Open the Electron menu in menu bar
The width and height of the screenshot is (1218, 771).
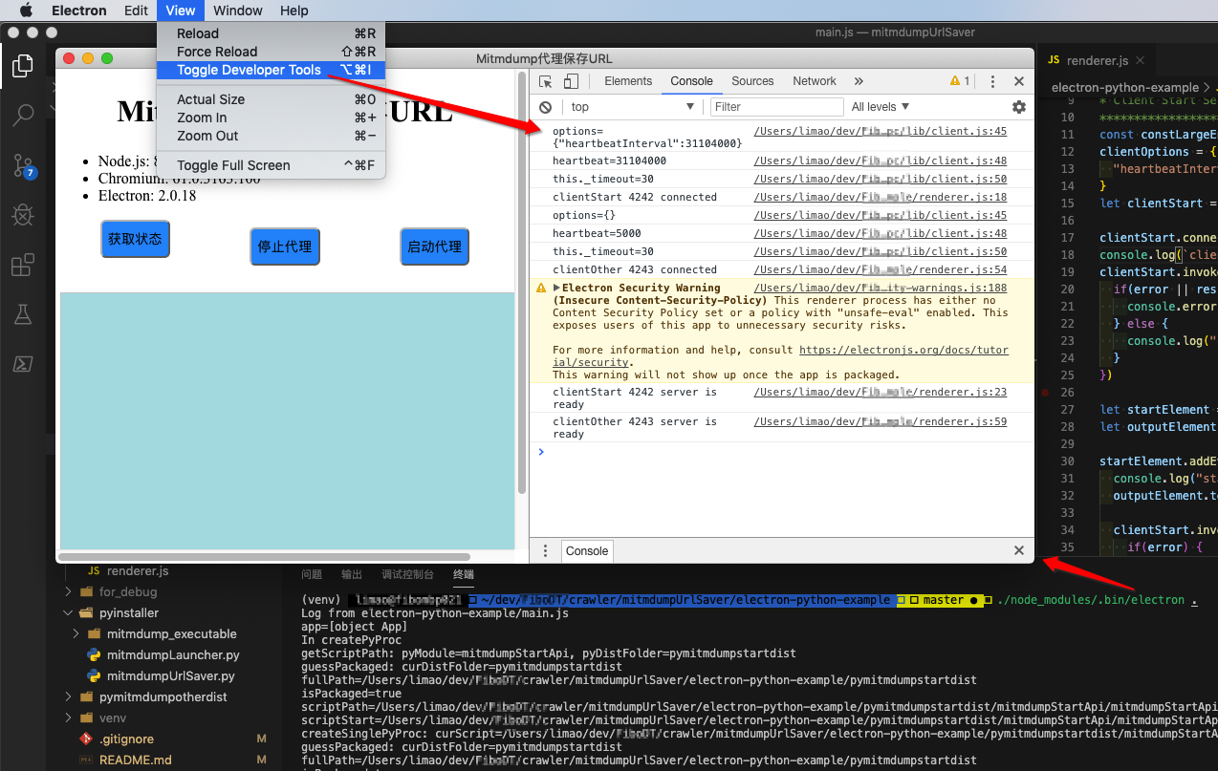click(79, 11)
